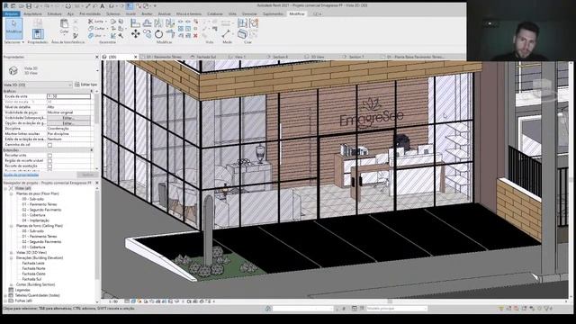
Task: Collapse Elevações (Building Elevation) node
Action: [12, 258]
